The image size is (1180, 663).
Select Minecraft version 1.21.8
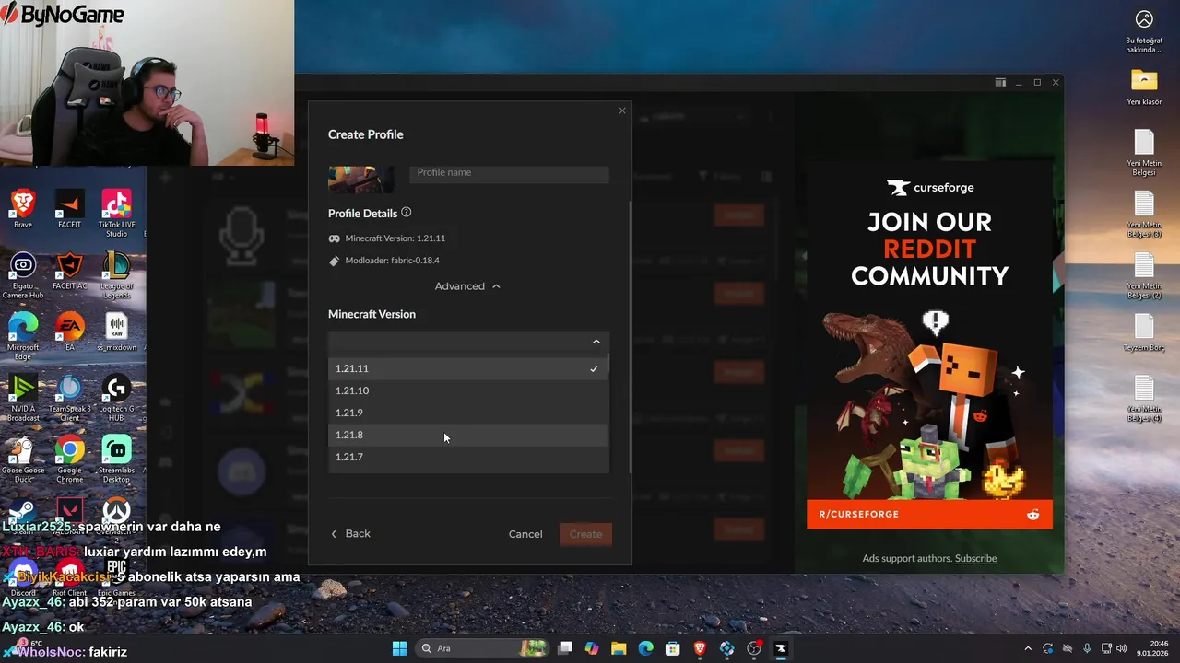(x=468, y=435)
